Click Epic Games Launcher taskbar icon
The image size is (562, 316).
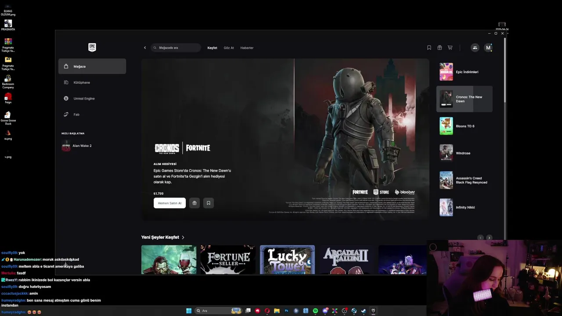374,311
